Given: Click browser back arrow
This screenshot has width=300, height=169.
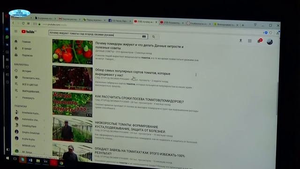Looking at the screenshot, I should pos(13,23).
